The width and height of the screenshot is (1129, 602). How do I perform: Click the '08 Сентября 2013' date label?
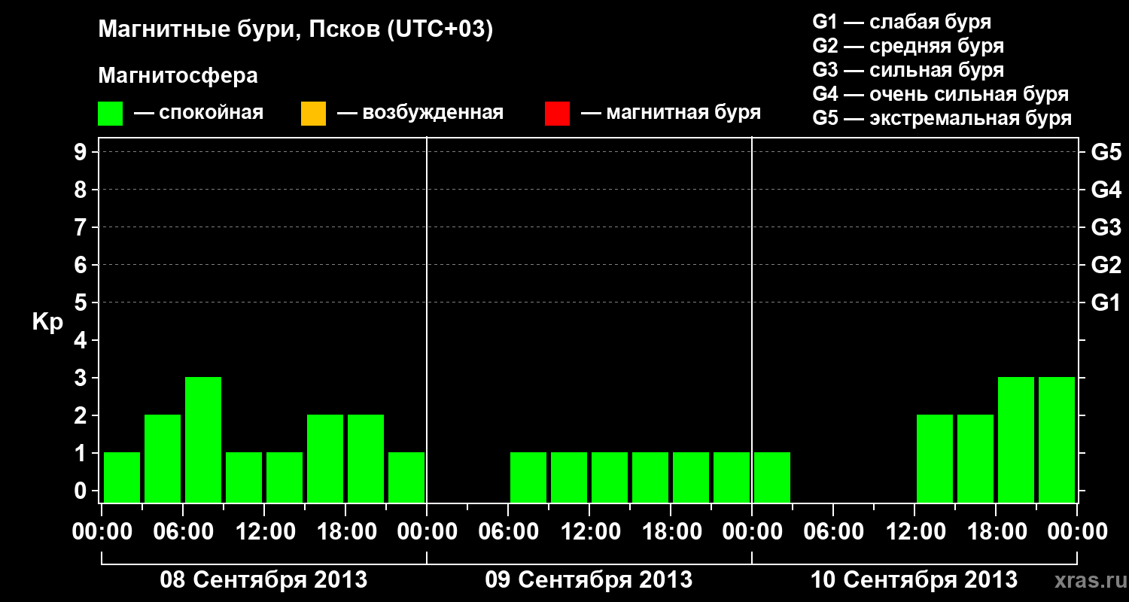(263, 580)
